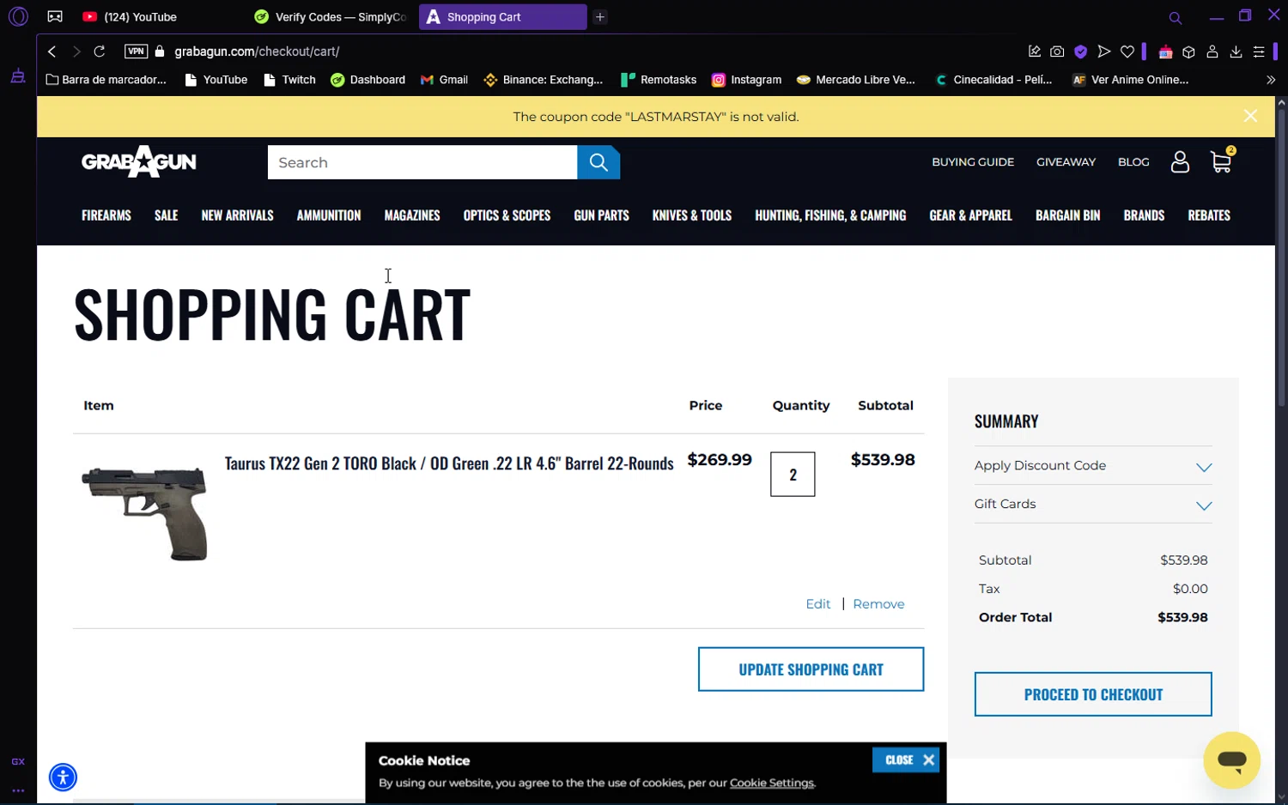Open a new tab with plus button
The image size is (1288, 805).
point(600,17)
